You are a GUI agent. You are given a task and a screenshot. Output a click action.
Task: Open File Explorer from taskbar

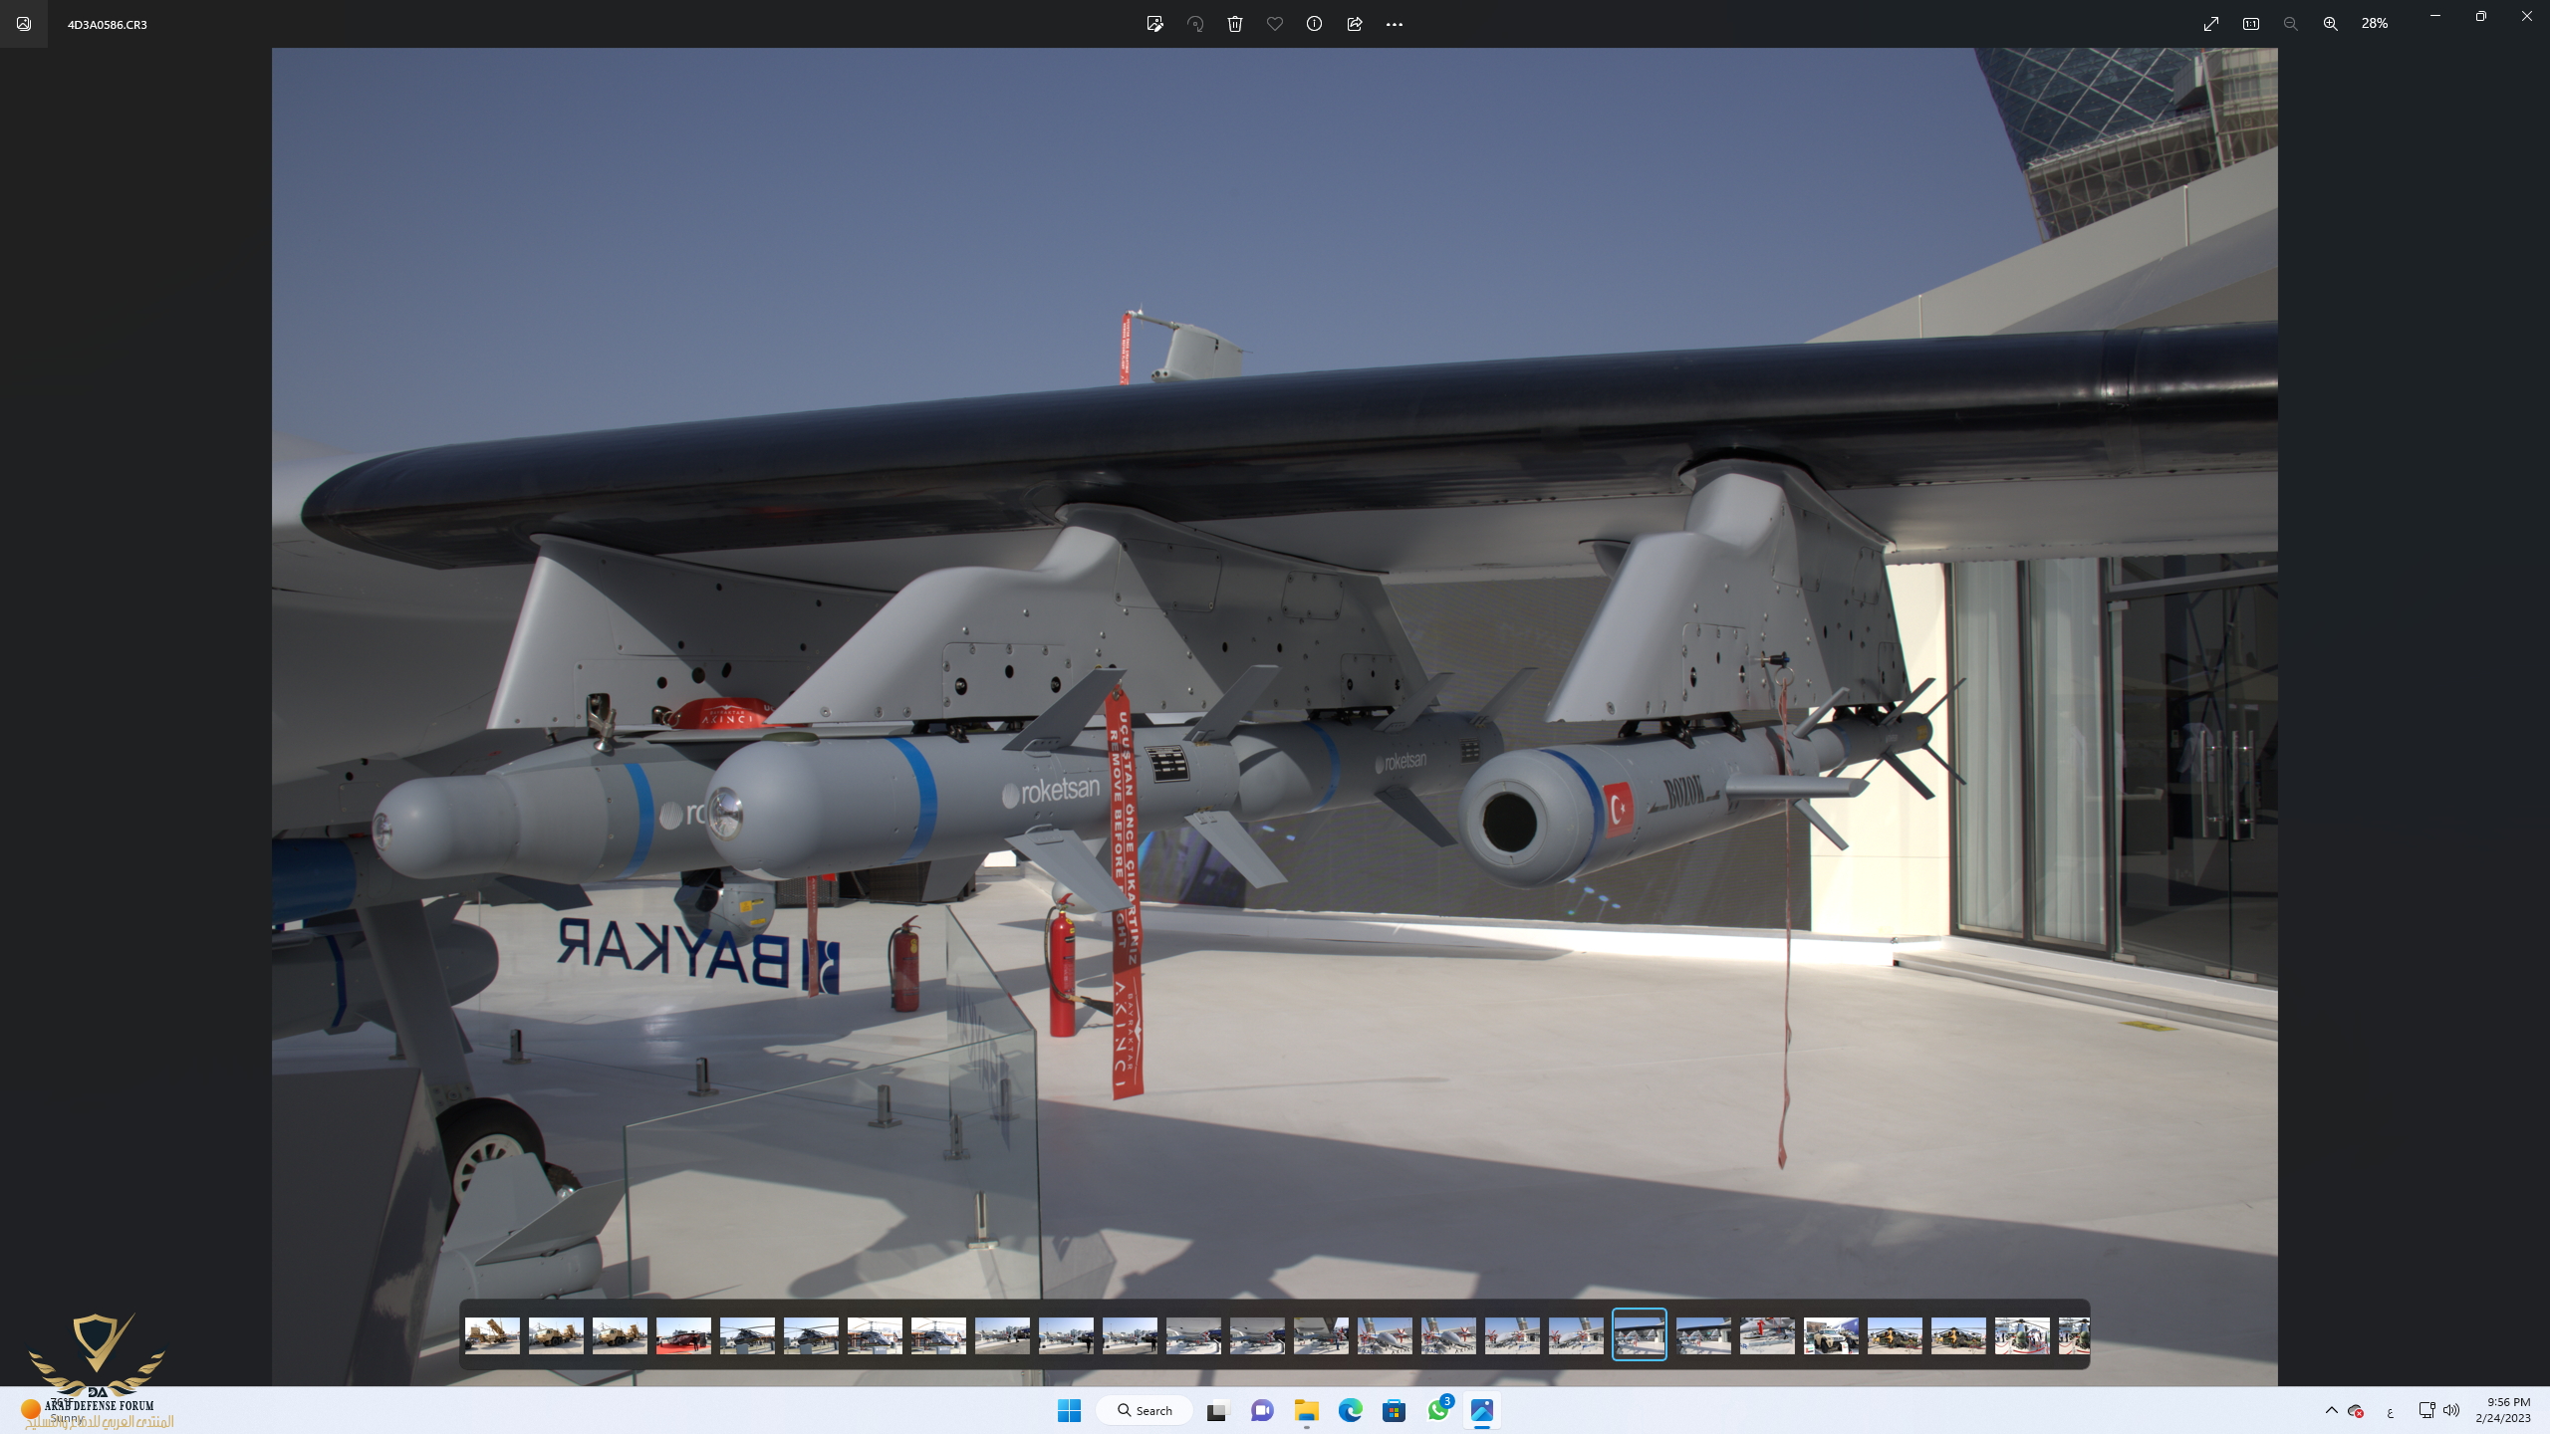[1307, 1410]
